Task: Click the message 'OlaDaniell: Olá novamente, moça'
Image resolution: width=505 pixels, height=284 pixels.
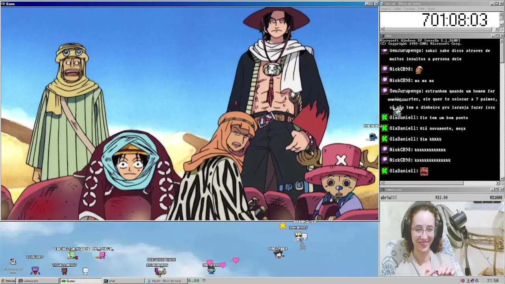Action: pyautogui.click(x=427, y=128)
